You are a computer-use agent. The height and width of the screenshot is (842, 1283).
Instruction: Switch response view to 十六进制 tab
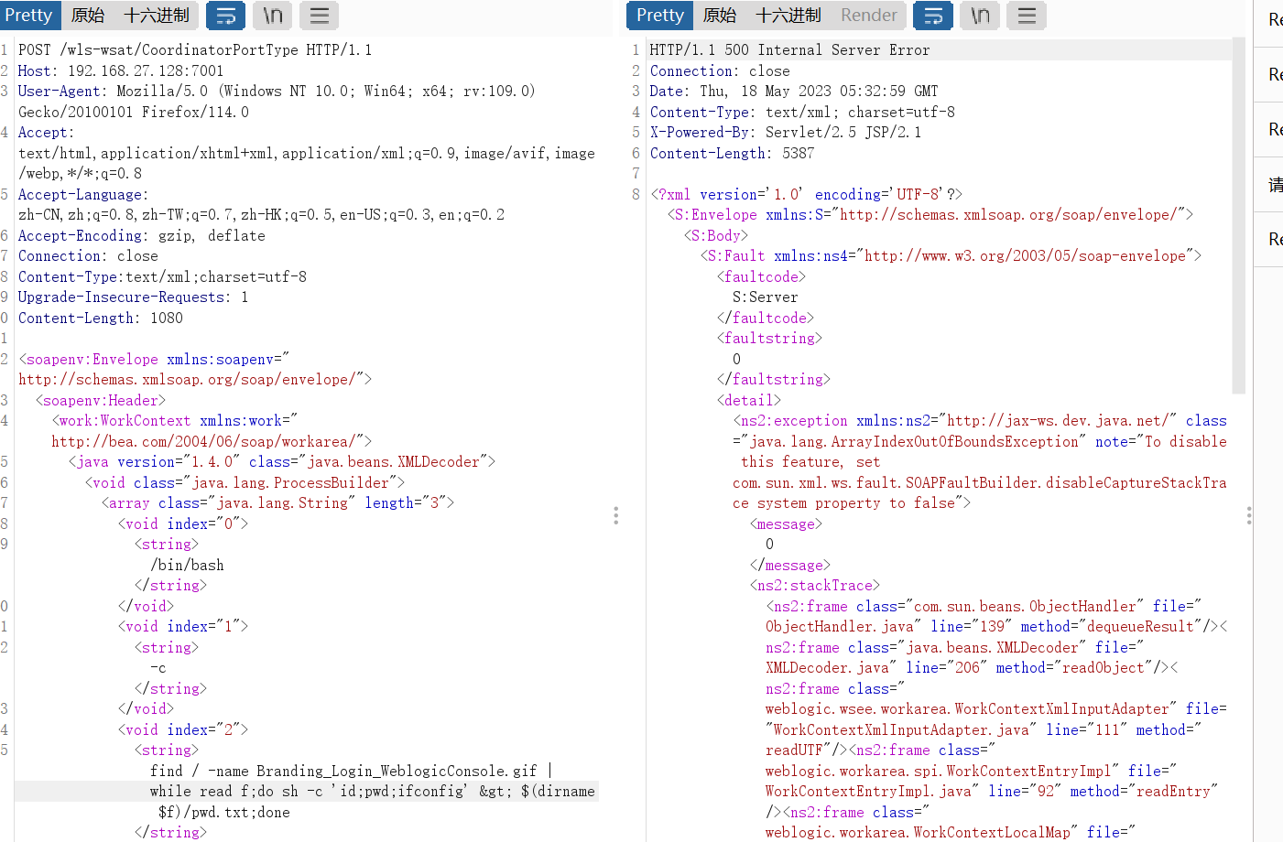pos(788,16)
